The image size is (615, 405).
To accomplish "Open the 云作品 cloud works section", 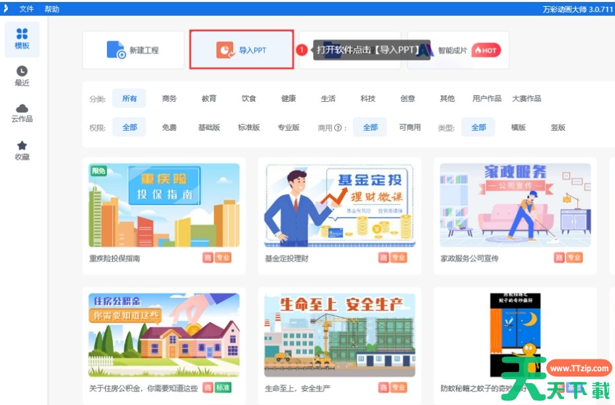I will (x=22, y=113).
